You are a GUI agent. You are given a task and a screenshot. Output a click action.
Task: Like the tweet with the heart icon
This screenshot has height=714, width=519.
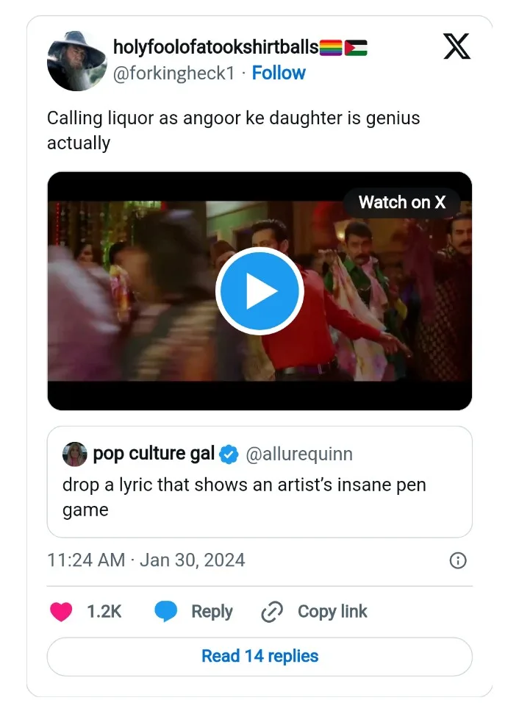61,612
